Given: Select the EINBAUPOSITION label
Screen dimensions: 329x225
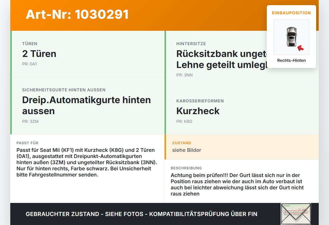Looking at the screenshot, I should click(291, 13).
